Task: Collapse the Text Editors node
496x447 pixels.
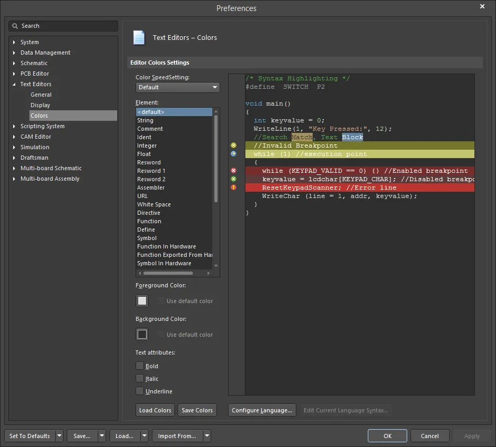Action: 14,84
